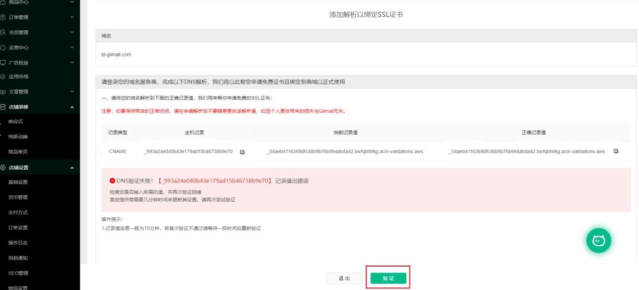Open 响应式 in the sidebar
Image resolution: width=639 pixels, height=290 pixels.
(x=16, y=122)
